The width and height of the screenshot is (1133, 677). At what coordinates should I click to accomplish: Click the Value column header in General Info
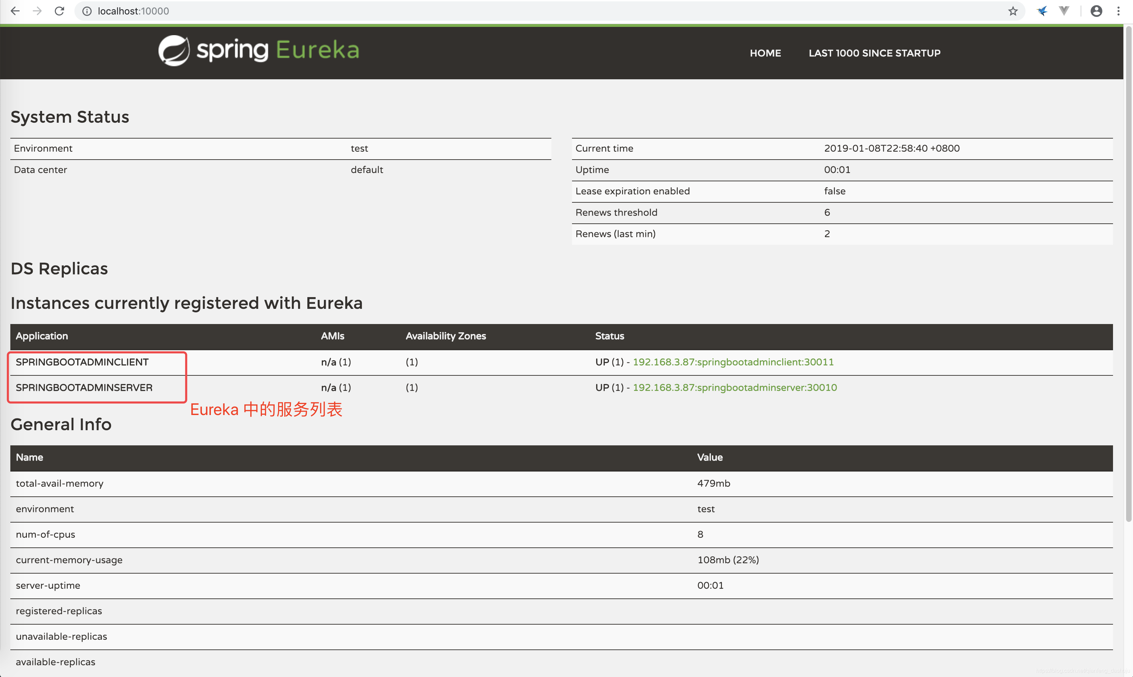(710, 457)
